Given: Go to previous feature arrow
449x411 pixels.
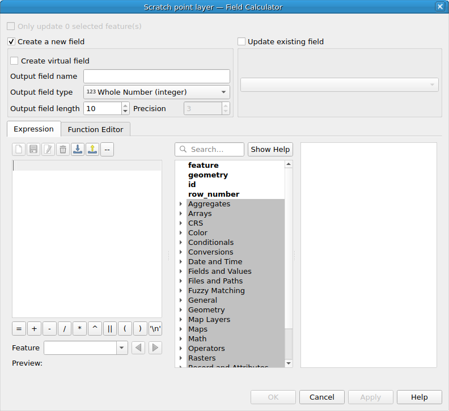Looking at the screenshot, I should [x=138, y=348].
